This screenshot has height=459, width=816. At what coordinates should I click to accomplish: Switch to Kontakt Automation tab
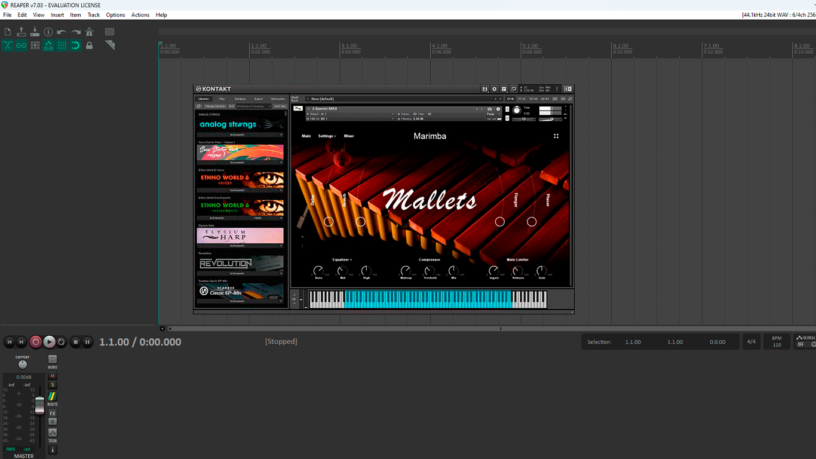click(278, 99)
